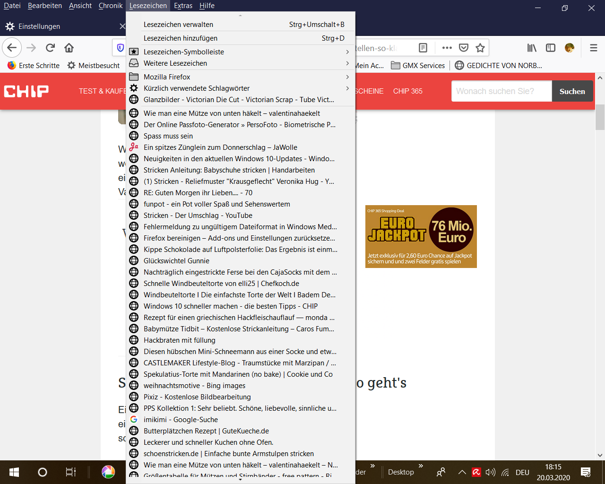The width and height of the screenshot is (605, 484).
Task: Click the Suchen button on CHIP
Action: [x=572, y=91]
